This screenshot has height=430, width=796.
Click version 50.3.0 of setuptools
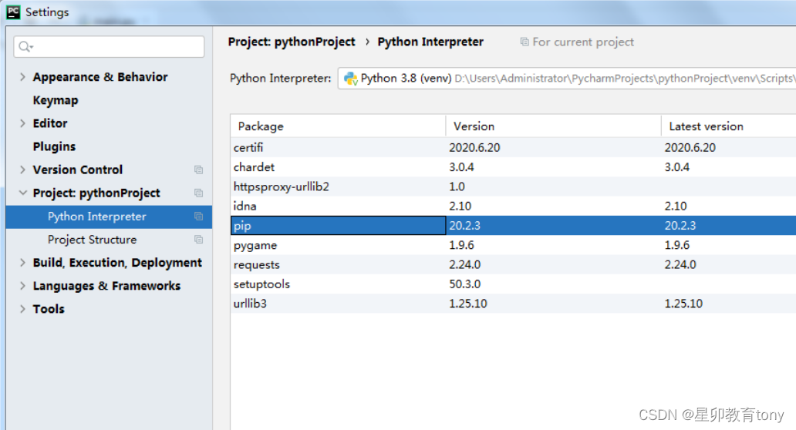tap(465, 284)
